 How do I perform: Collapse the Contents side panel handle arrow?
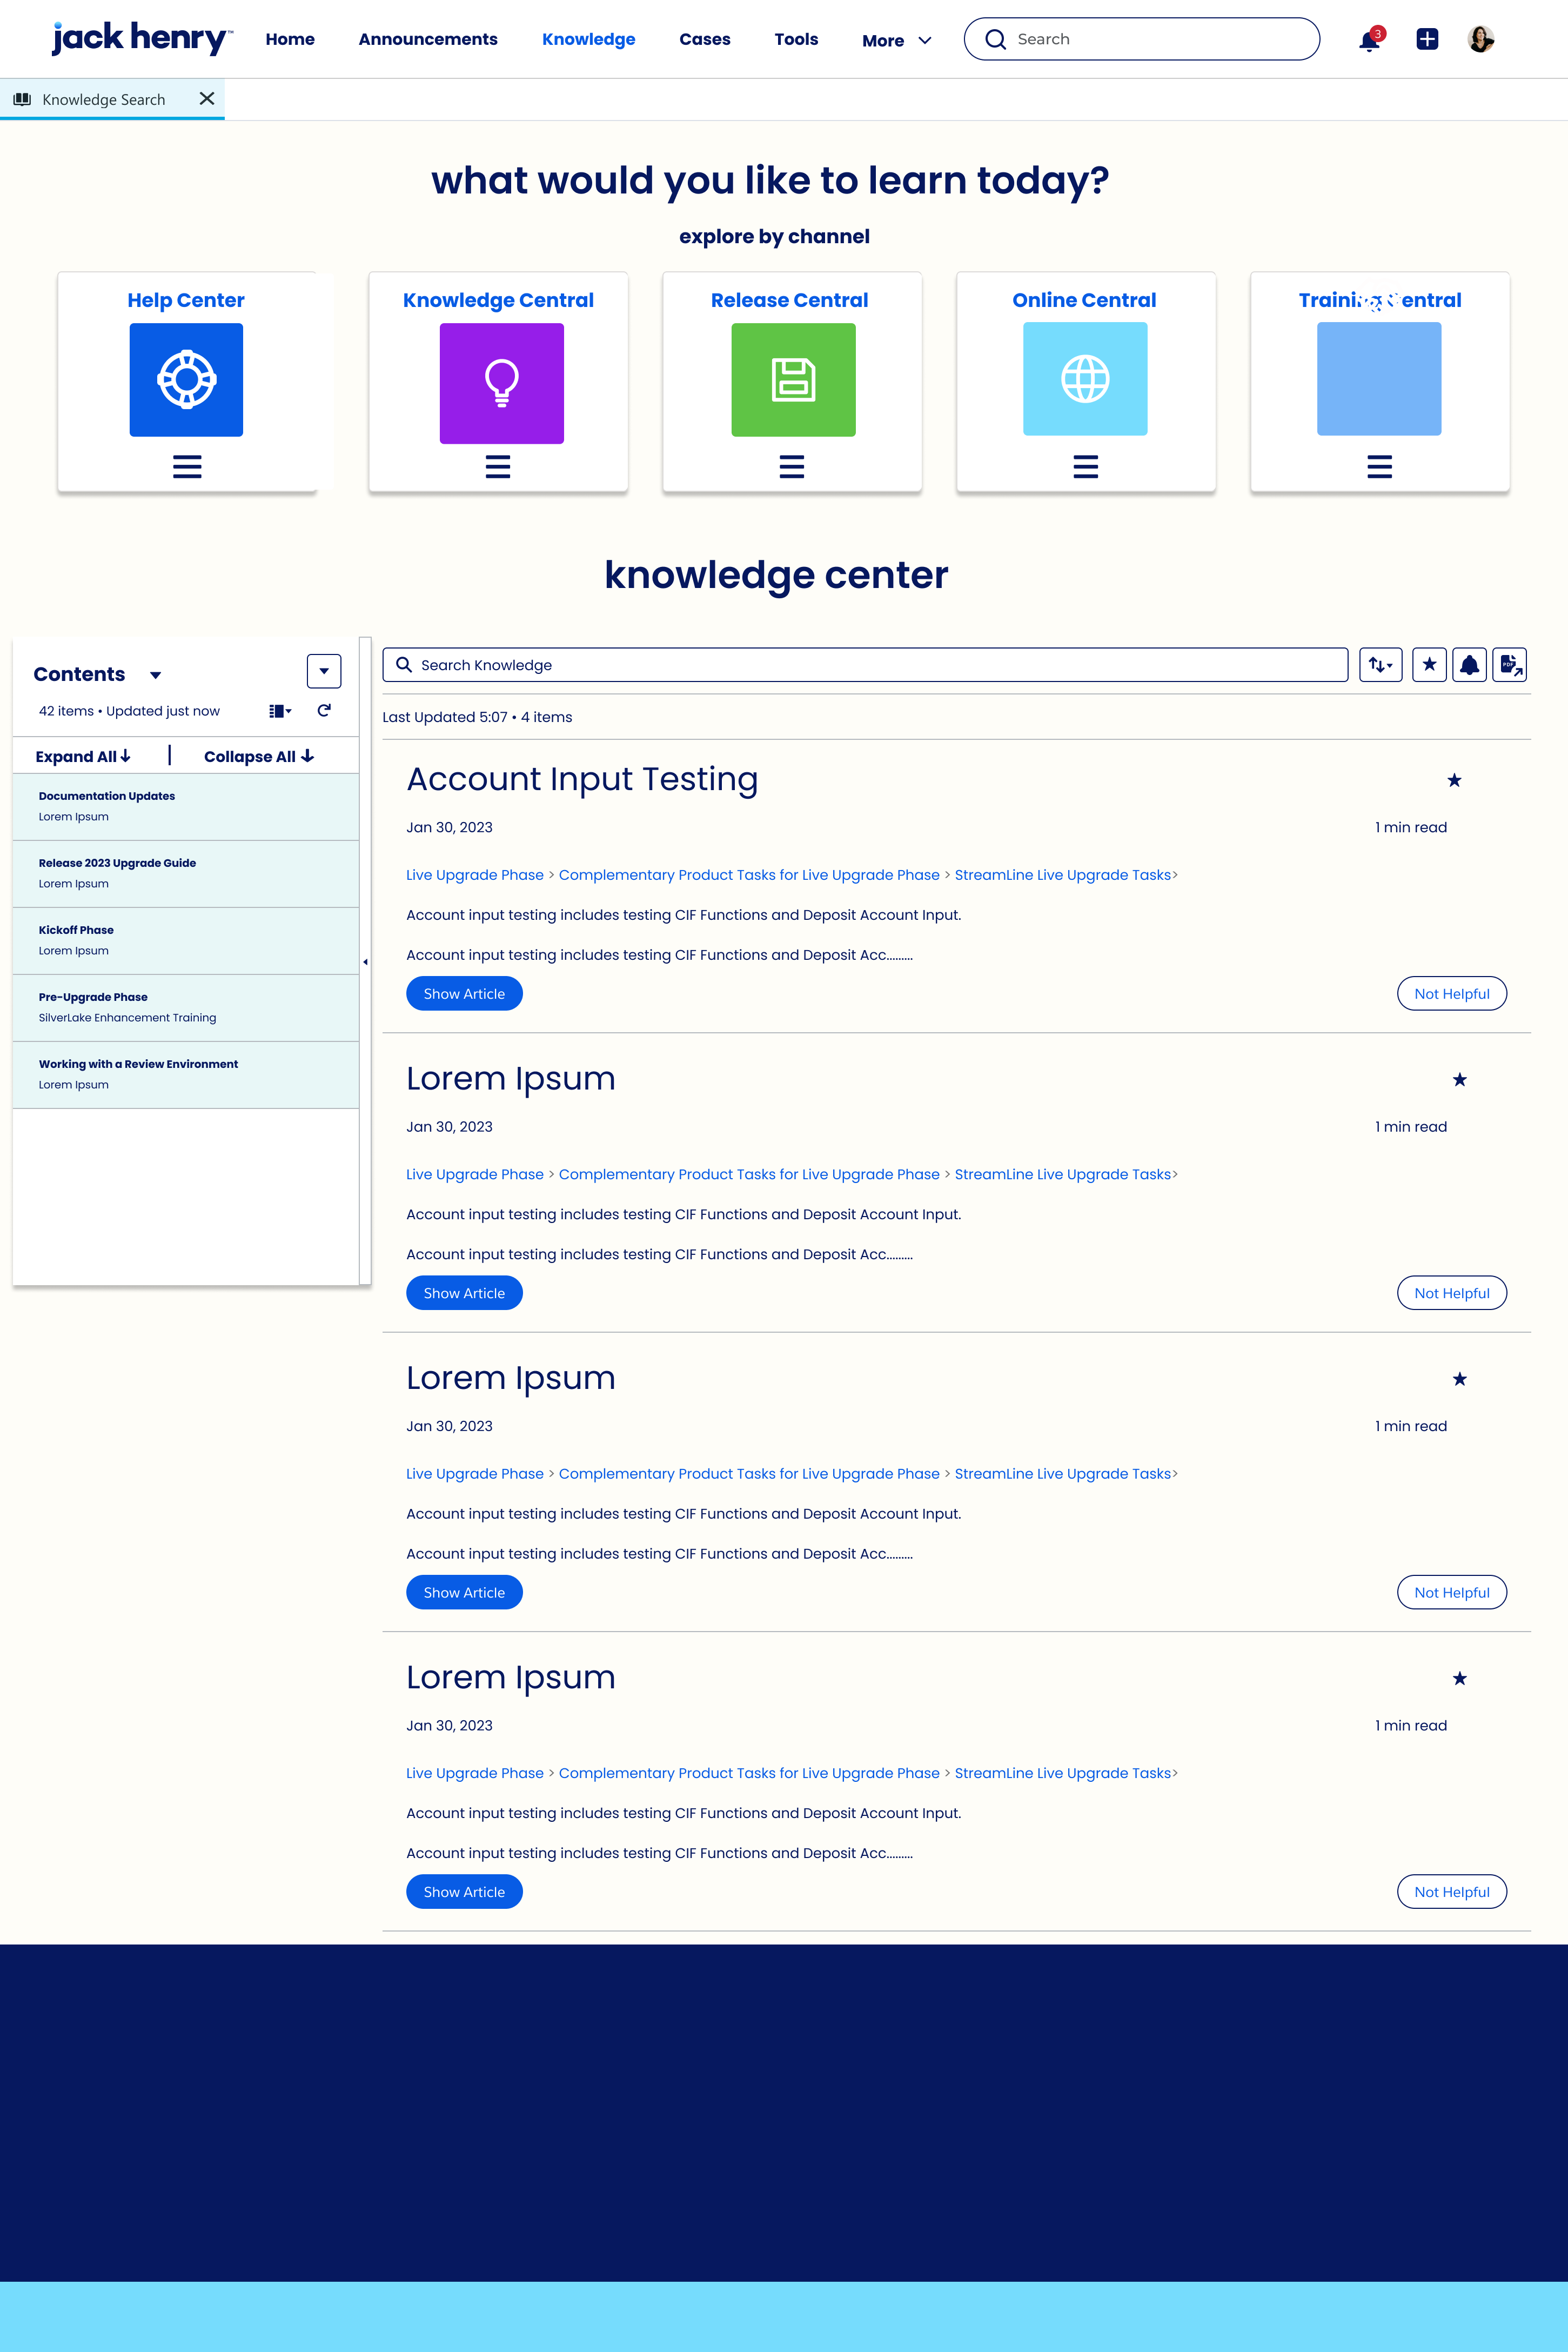365,962
